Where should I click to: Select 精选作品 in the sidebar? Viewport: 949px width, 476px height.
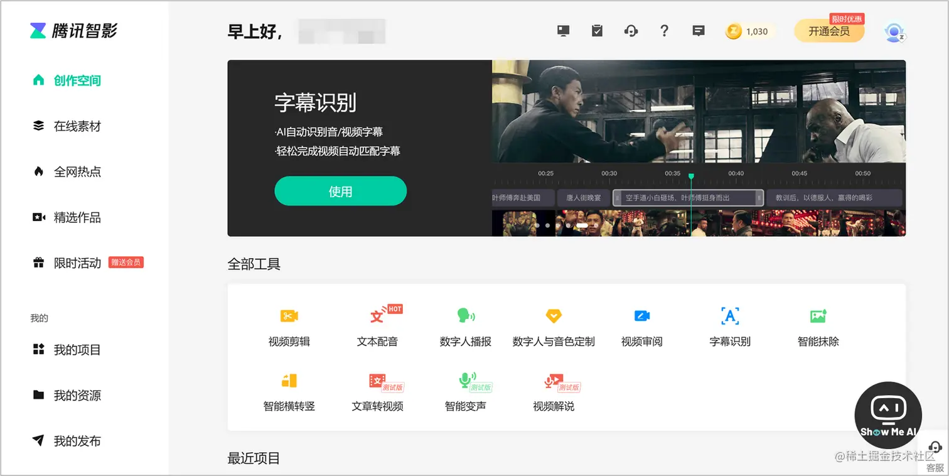coord(67,217)
